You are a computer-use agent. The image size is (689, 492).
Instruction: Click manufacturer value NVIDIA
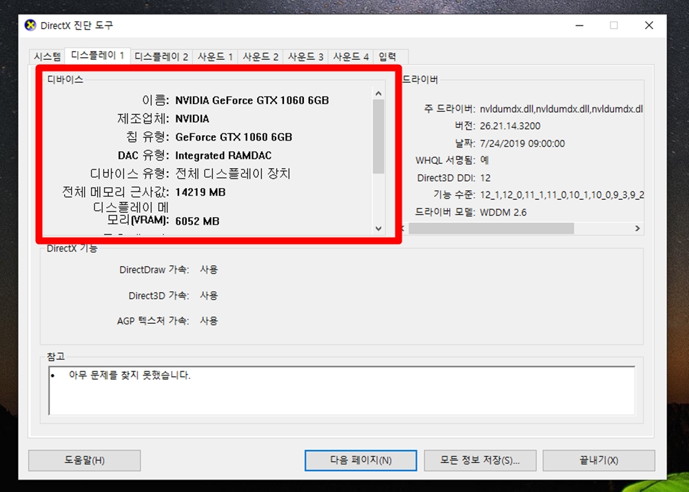pyautogui.click(x=192, y=119)
